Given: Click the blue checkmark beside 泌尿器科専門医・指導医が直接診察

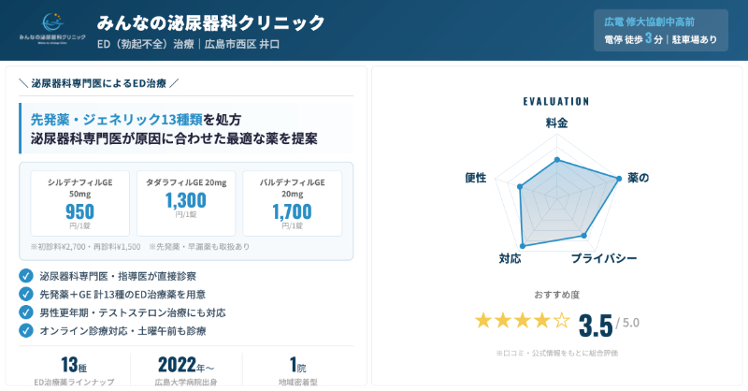Looking at the screenshot, I should [x=26, y=276].
